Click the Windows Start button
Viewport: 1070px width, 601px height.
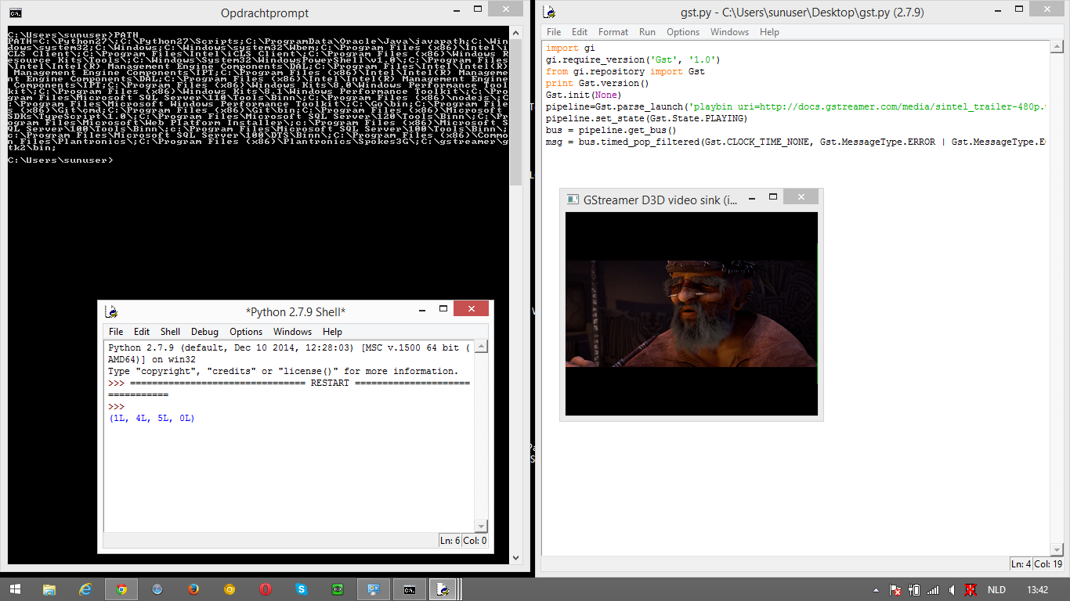pos(16,589)
